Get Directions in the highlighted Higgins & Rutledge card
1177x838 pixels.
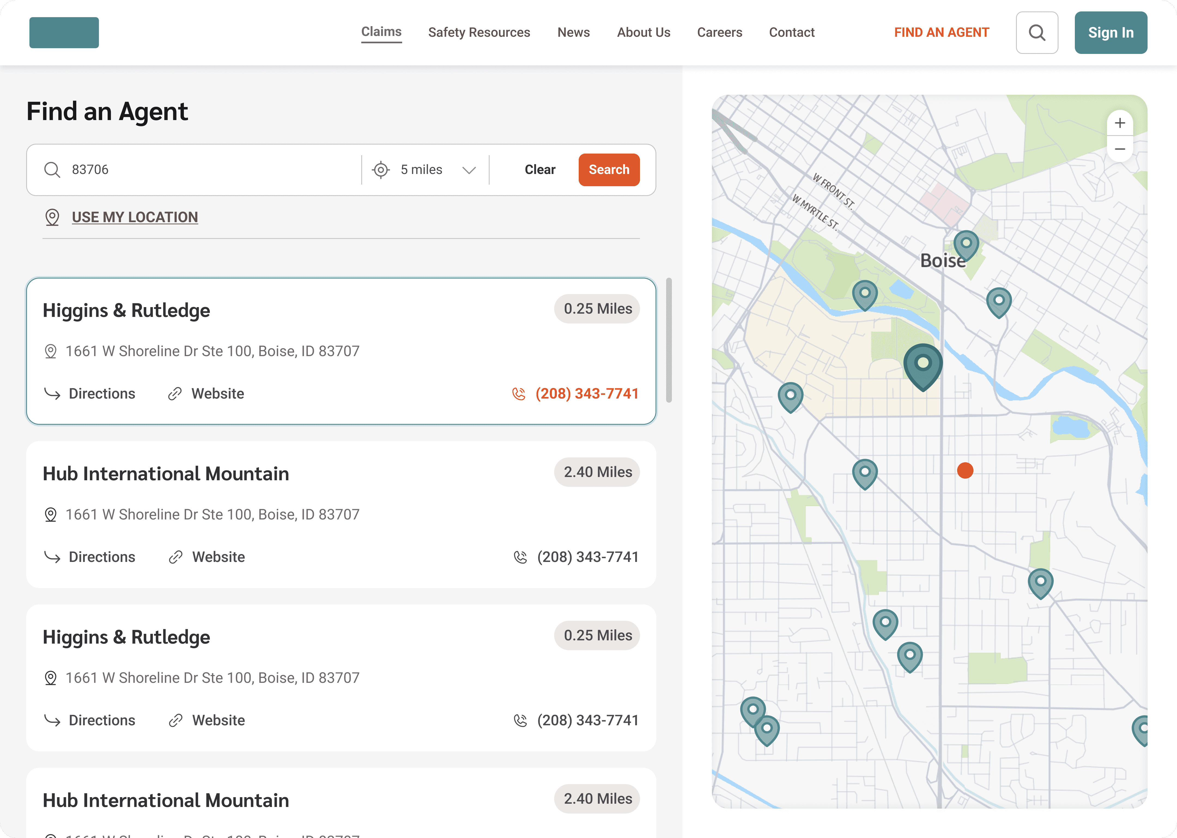89,394
